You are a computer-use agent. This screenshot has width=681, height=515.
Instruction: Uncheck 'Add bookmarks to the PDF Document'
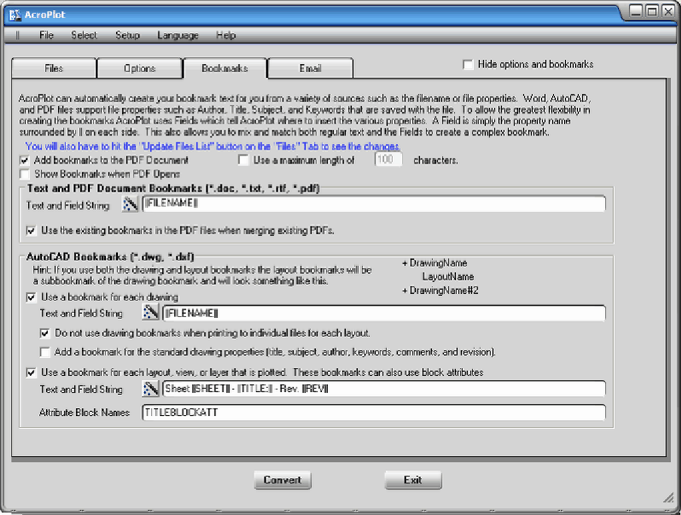[x=25, y=160]
